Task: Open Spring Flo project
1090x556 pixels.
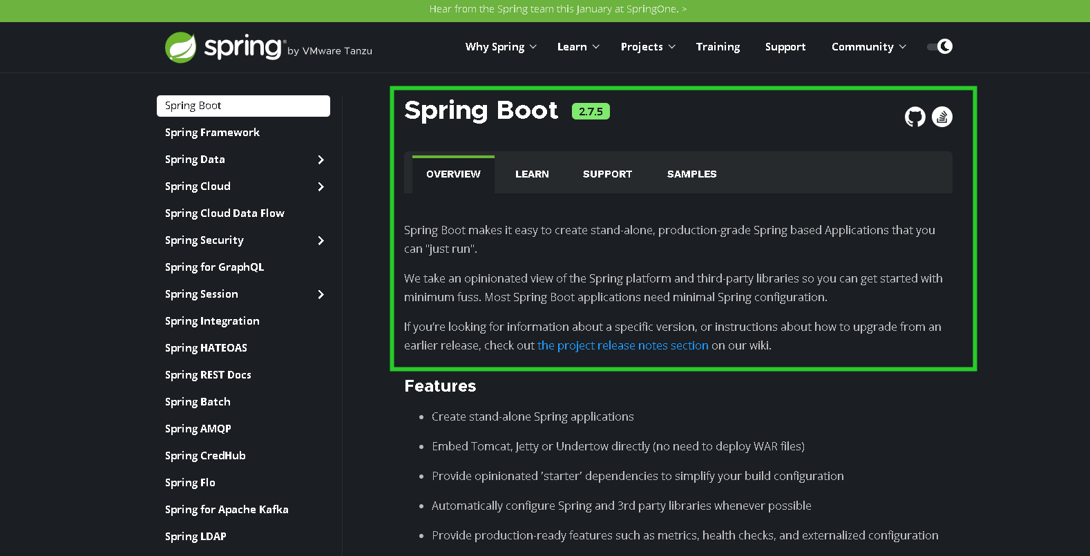Action: (190, 483)
